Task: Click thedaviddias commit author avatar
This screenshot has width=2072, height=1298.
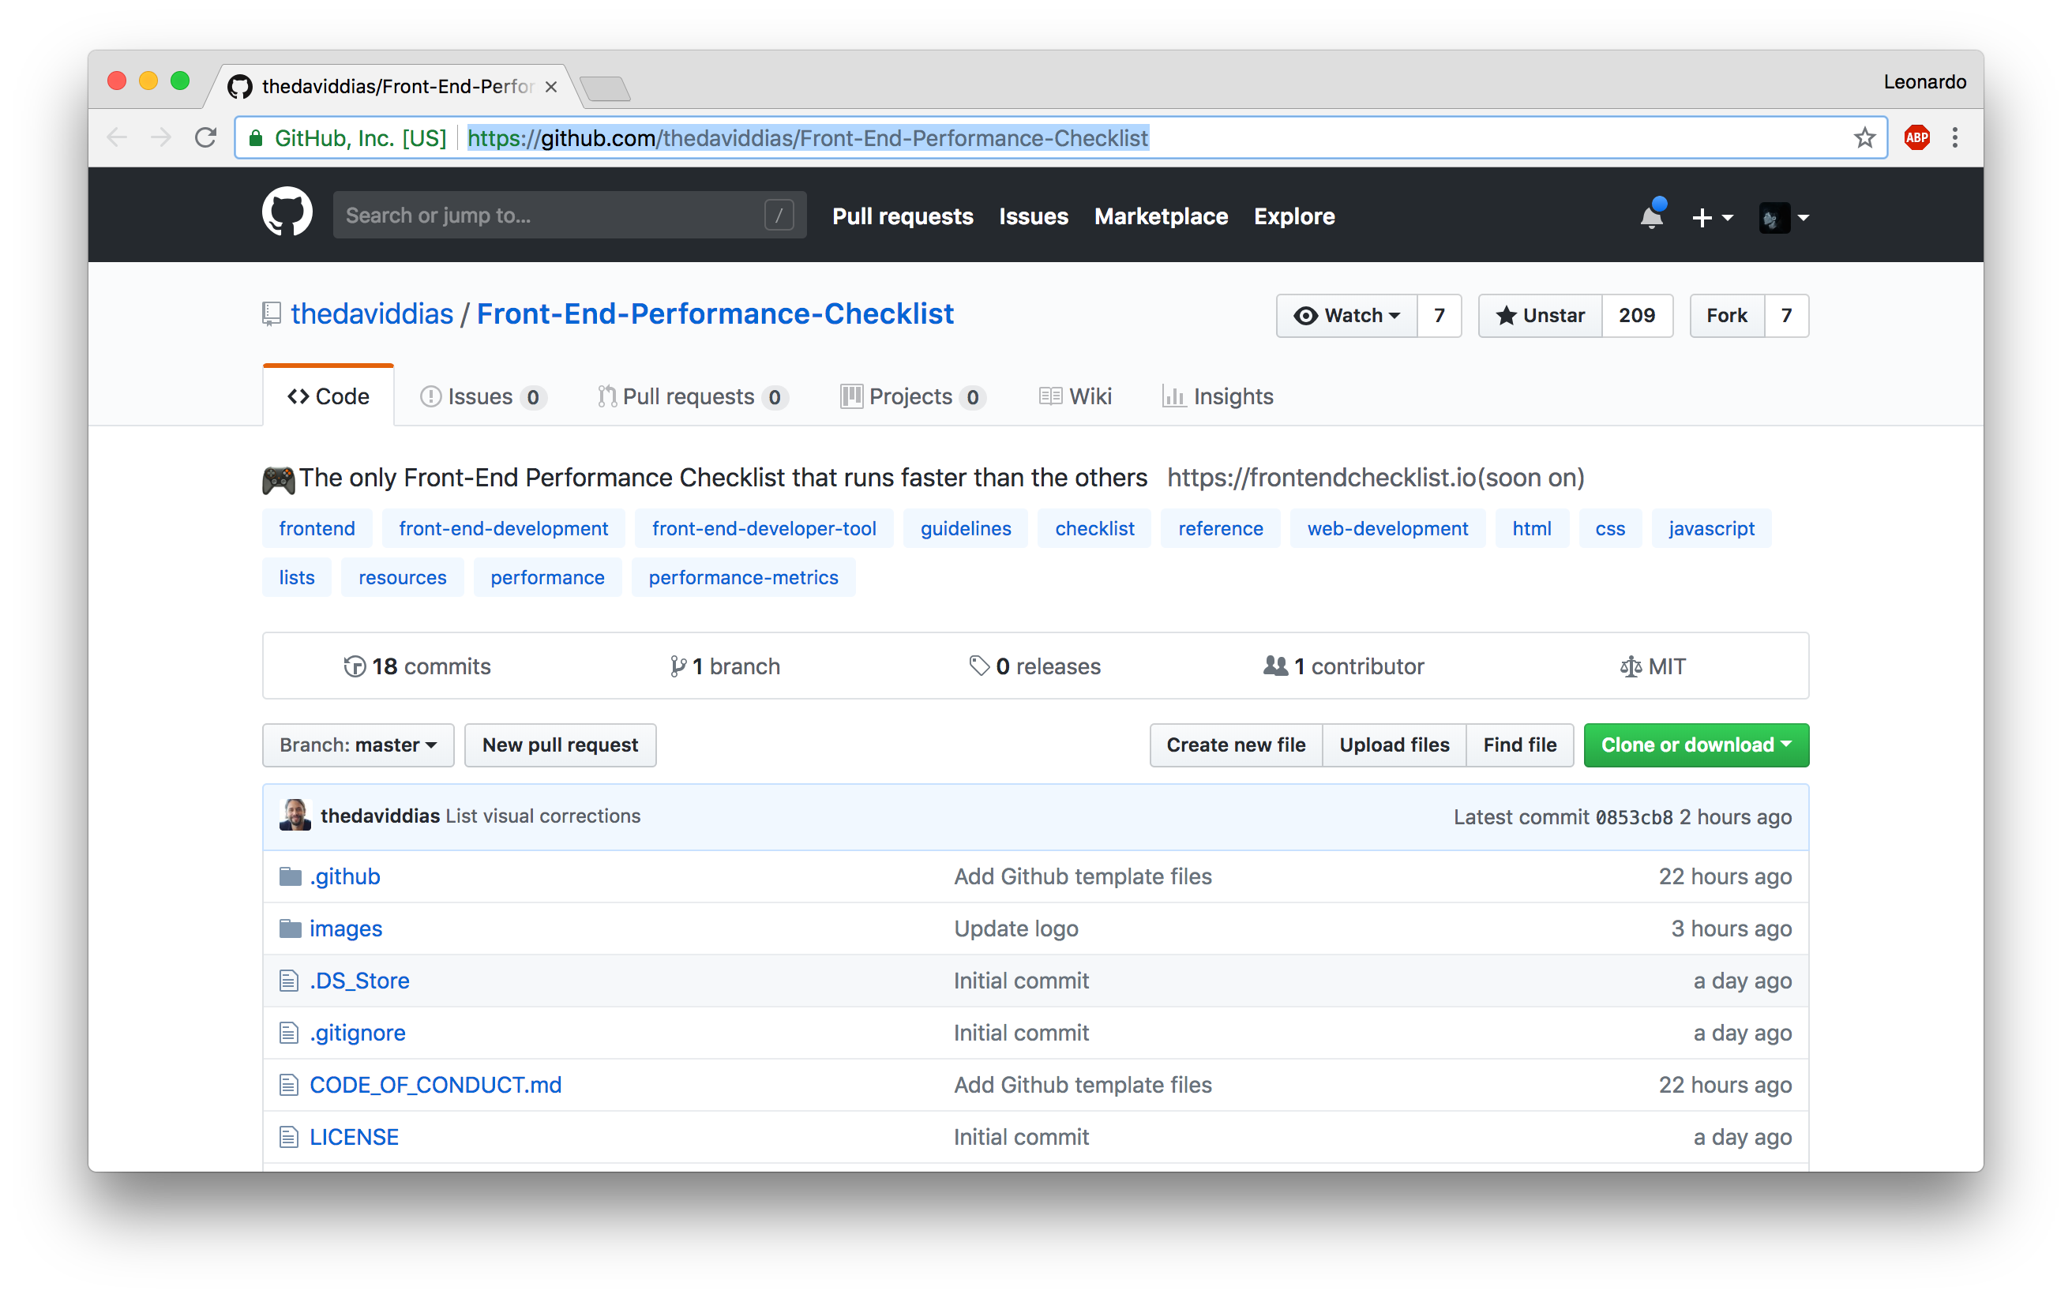Action: pyautogui.click(x=295, y=816)
